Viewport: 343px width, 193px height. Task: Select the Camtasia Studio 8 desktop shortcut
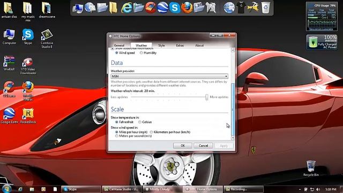click(x=47, y=39)
